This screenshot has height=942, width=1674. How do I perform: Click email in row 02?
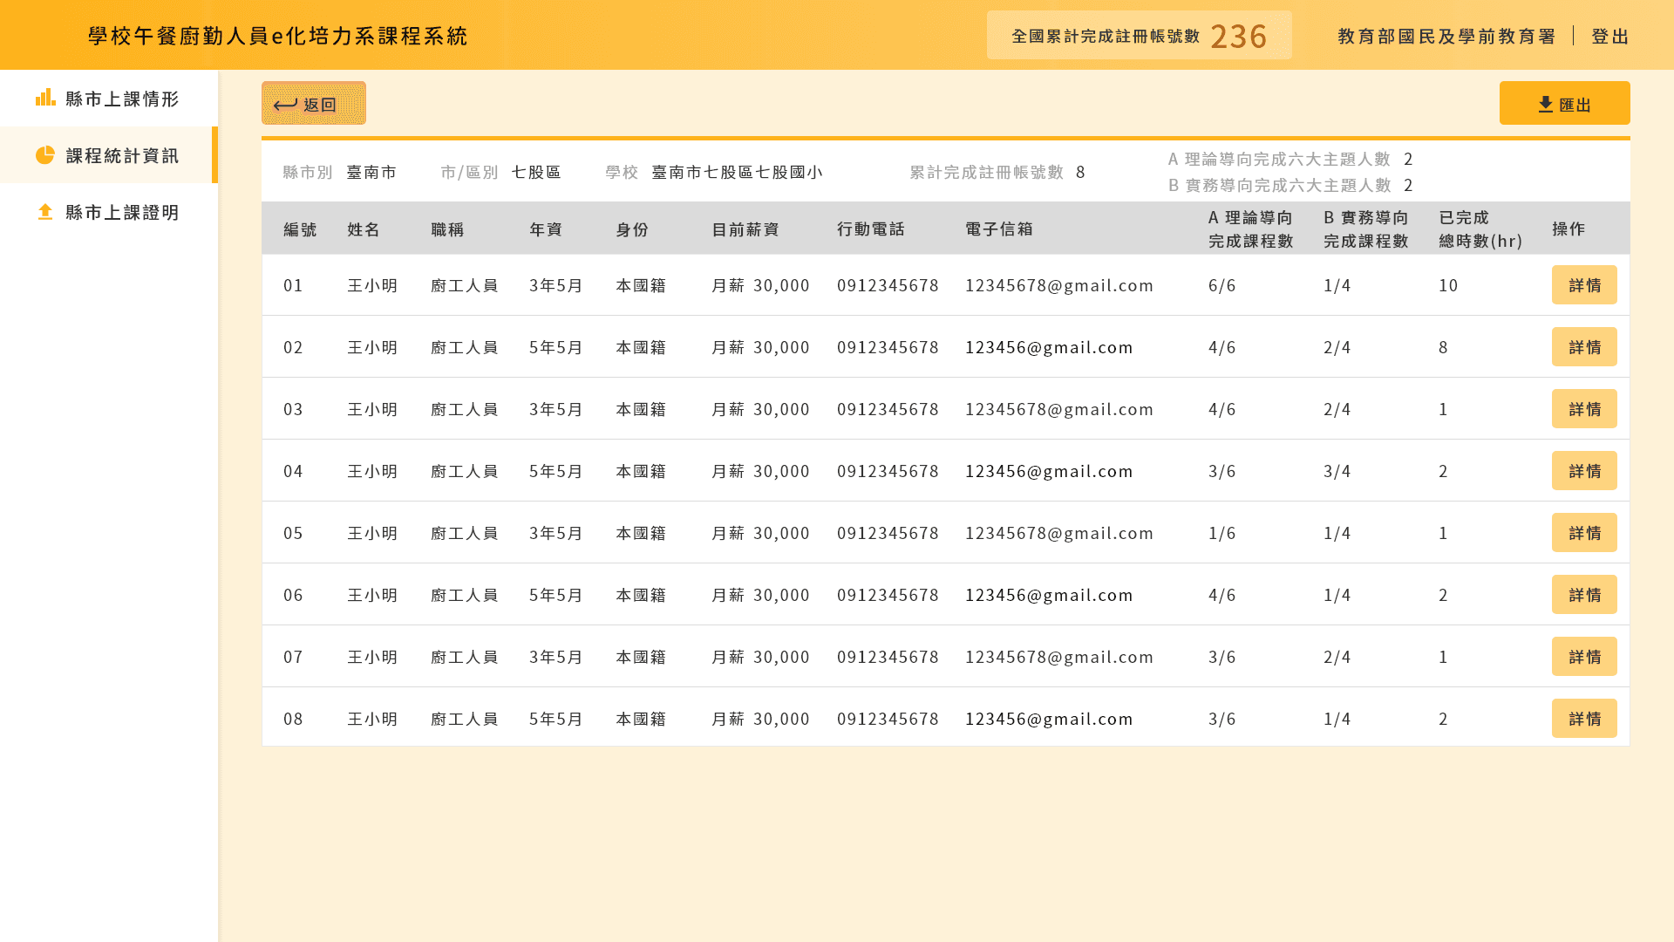(x=1049, y=347)
